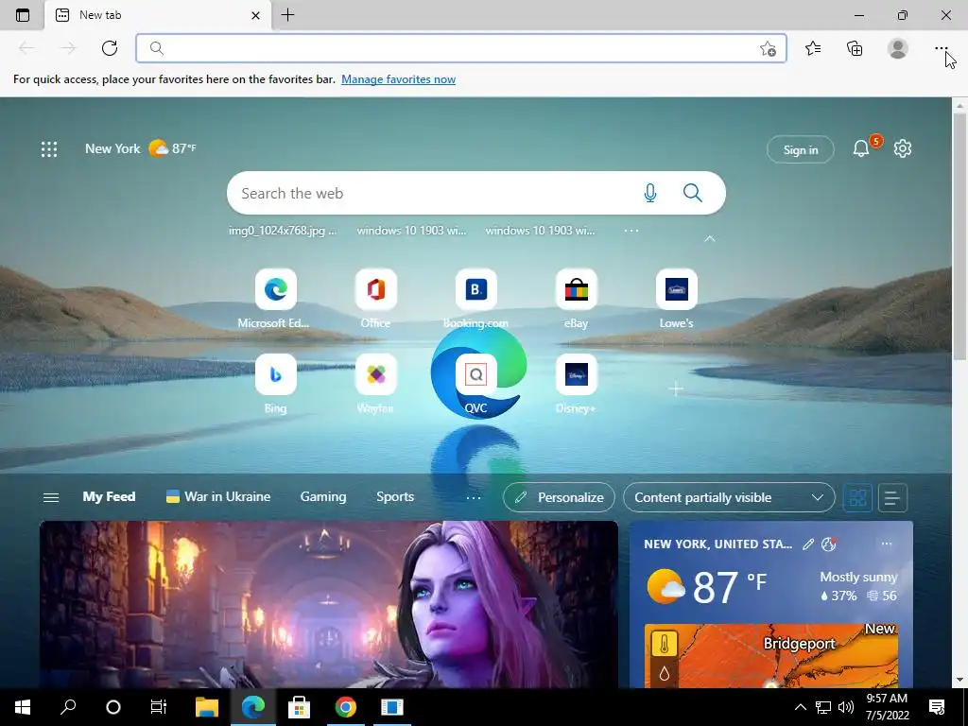
Task: Select the Gaming feed tab
Action: click(323, 497)
